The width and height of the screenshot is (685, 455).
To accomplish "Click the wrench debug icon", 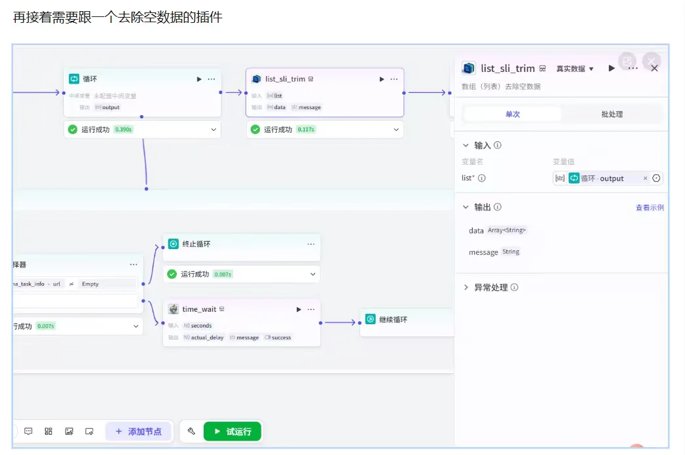I will tap(191, 431).
